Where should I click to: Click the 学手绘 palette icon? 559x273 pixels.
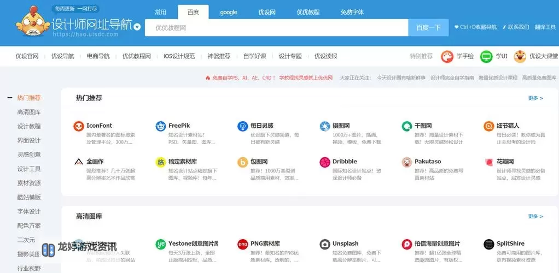click(447, 56)
